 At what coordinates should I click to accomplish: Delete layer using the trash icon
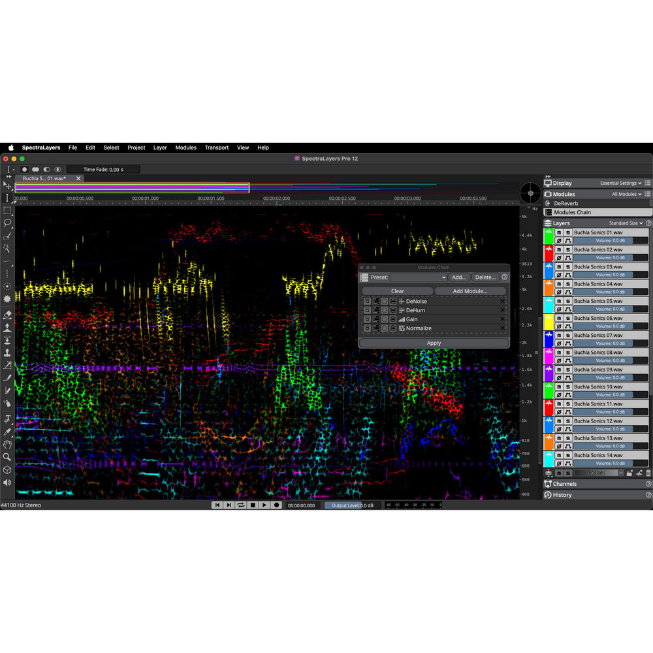(x=648, y=473)
